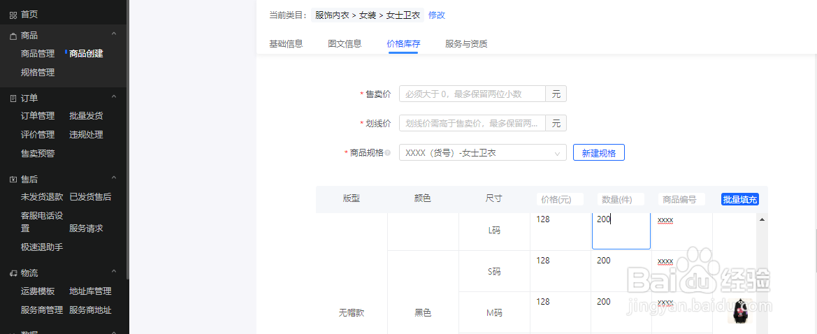Screen dimensions: 817x334
Task: Collapse the 物流 sidebar section
Action: coord(114,272)
